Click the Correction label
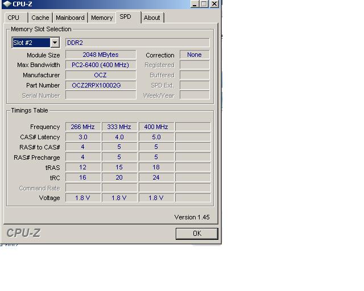This screenshot has height=291, width=364. point(160,55)
